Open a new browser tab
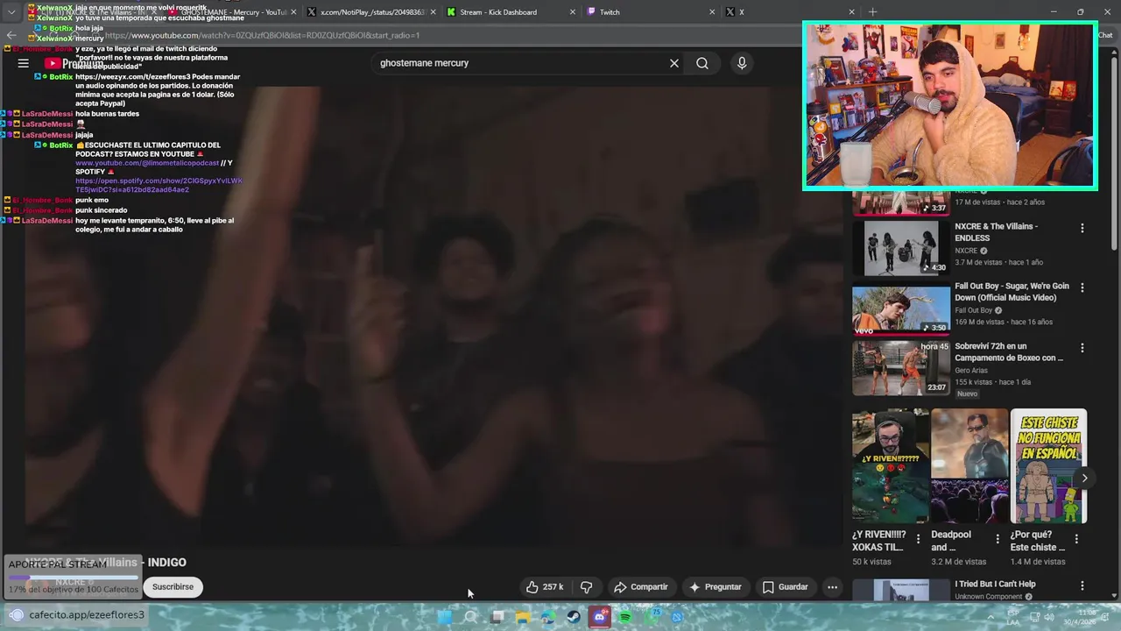 pos(872,12)
